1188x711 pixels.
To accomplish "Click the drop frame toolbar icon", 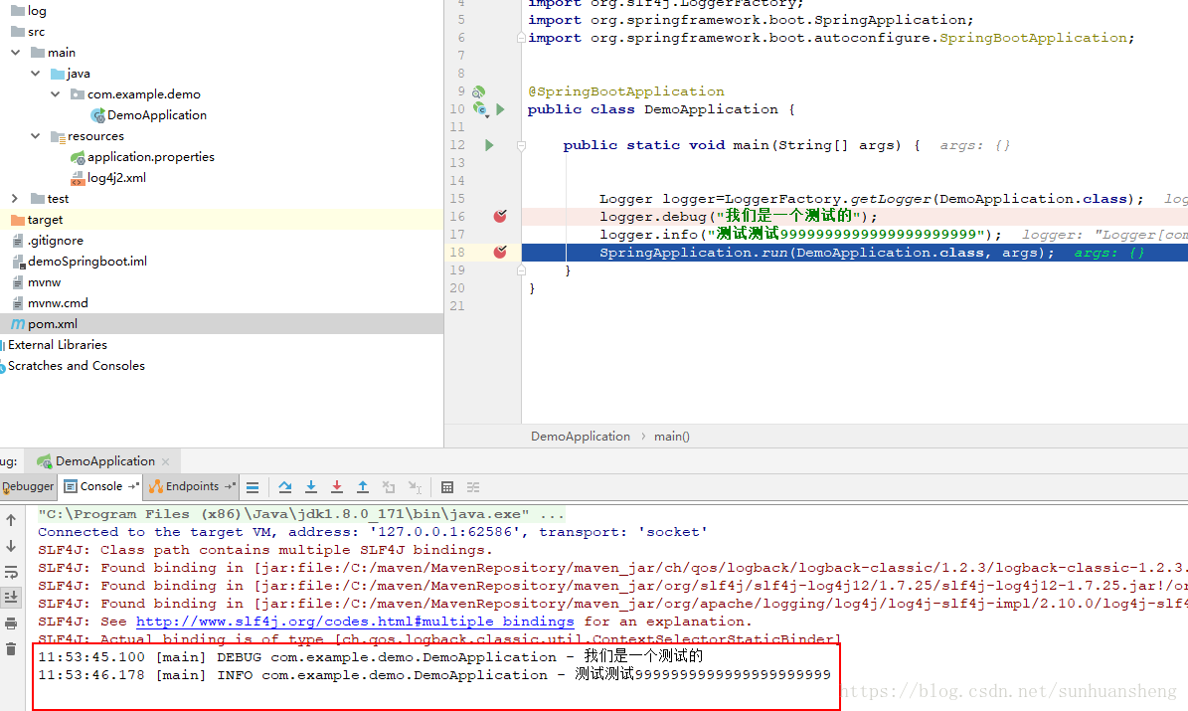I will pos(389,487).
